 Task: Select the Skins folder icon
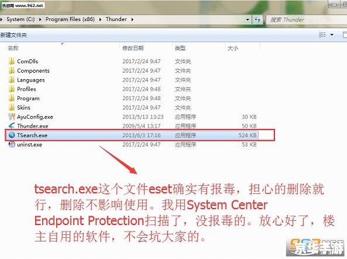[12, 107]
